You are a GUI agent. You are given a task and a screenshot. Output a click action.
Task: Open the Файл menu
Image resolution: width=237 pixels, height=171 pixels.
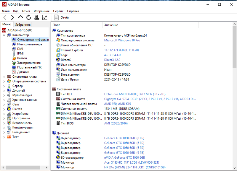point(6,11)
